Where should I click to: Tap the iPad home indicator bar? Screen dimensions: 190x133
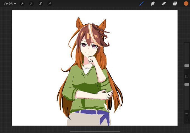point(95,131)
